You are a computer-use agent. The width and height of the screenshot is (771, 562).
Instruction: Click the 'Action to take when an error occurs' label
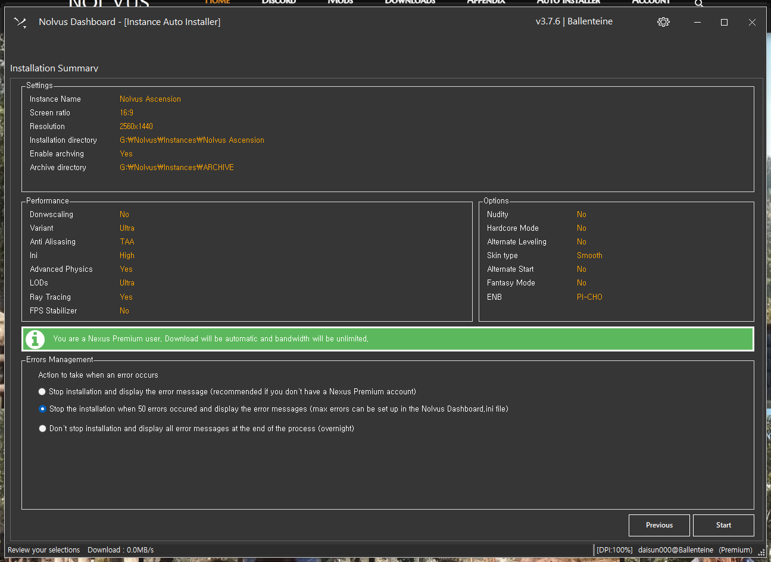(98, 375)
